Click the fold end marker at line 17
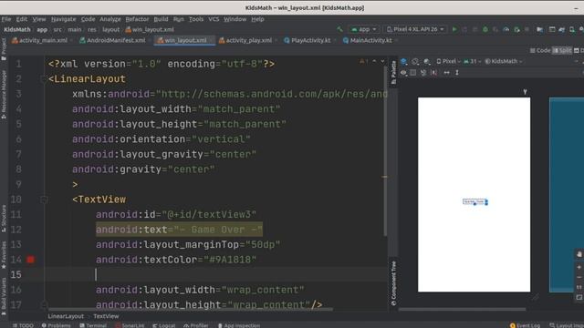 pyautogui.click(x=44, y=304)
